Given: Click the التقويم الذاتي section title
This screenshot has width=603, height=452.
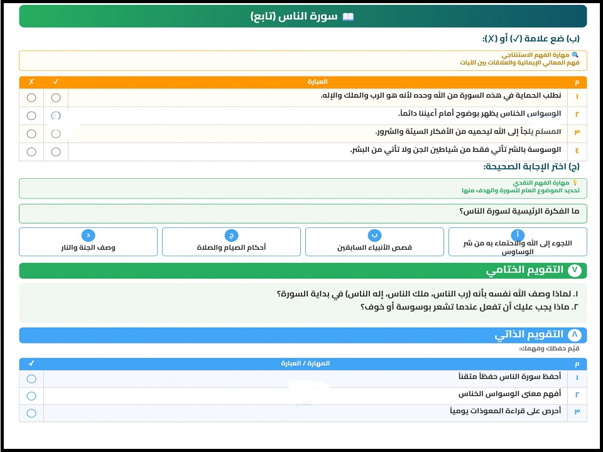Looking at the screenshot, I should [529, 335].
